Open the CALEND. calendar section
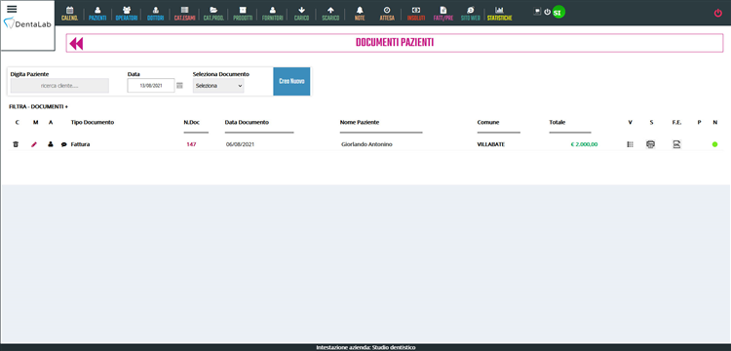731x351 pixels. [x=70, y=14]
